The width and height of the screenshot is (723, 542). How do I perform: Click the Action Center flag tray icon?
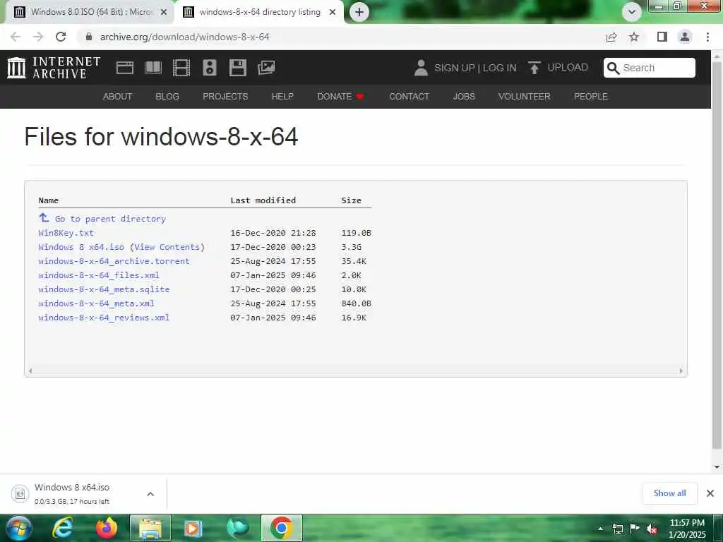tap(635, 529)
